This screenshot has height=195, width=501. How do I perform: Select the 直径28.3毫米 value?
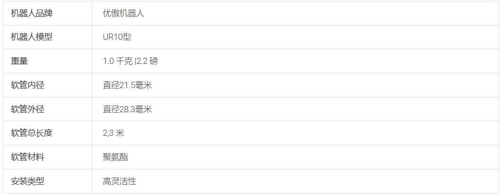[127, 109]
